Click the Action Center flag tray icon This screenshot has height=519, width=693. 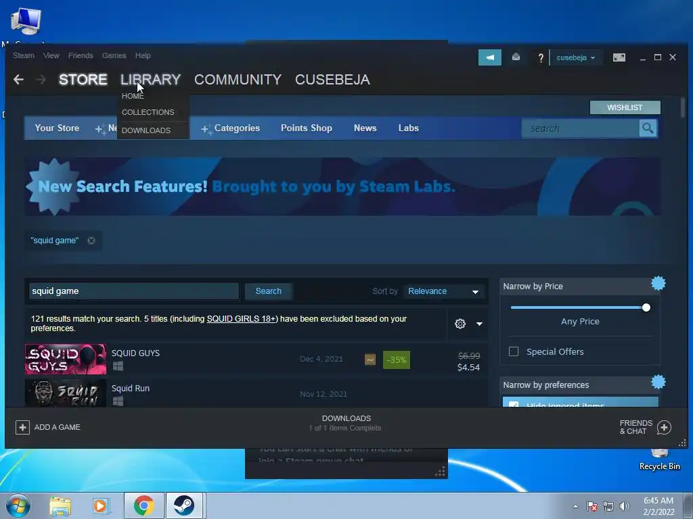[x=592, y=506]
